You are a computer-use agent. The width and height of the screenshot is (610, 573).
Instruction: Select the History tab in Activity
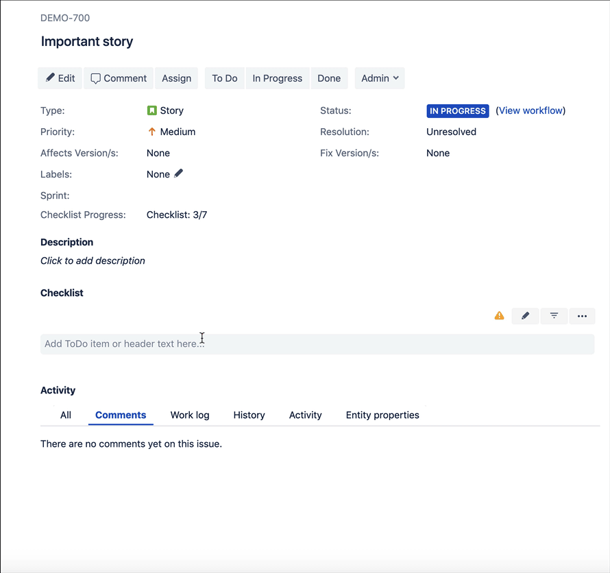pos(249,415)
